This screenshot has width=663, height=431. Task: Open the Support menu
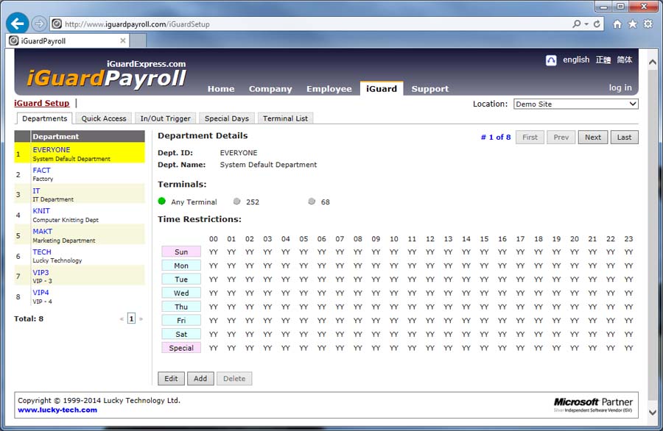point(430,89)
